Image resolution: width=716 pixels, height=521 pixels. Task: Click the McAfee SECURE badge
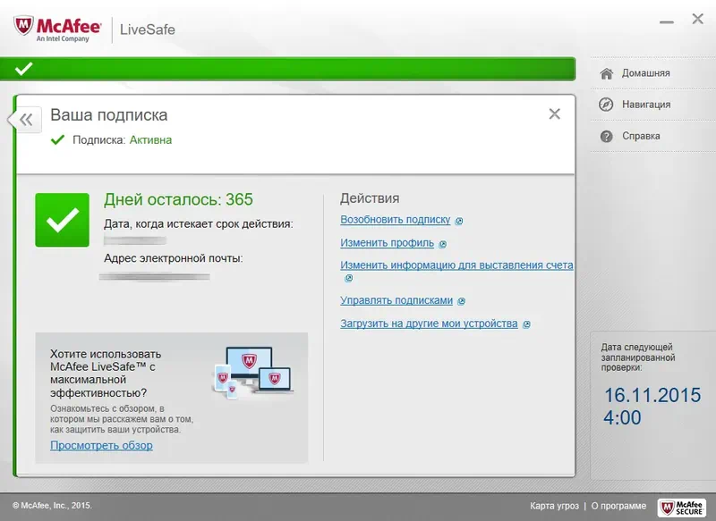tap(682, 508)
